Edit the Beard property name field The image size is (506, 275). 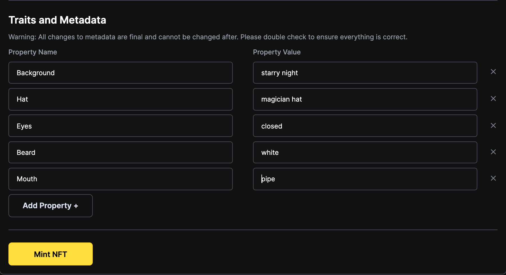[x=121, y=152]
